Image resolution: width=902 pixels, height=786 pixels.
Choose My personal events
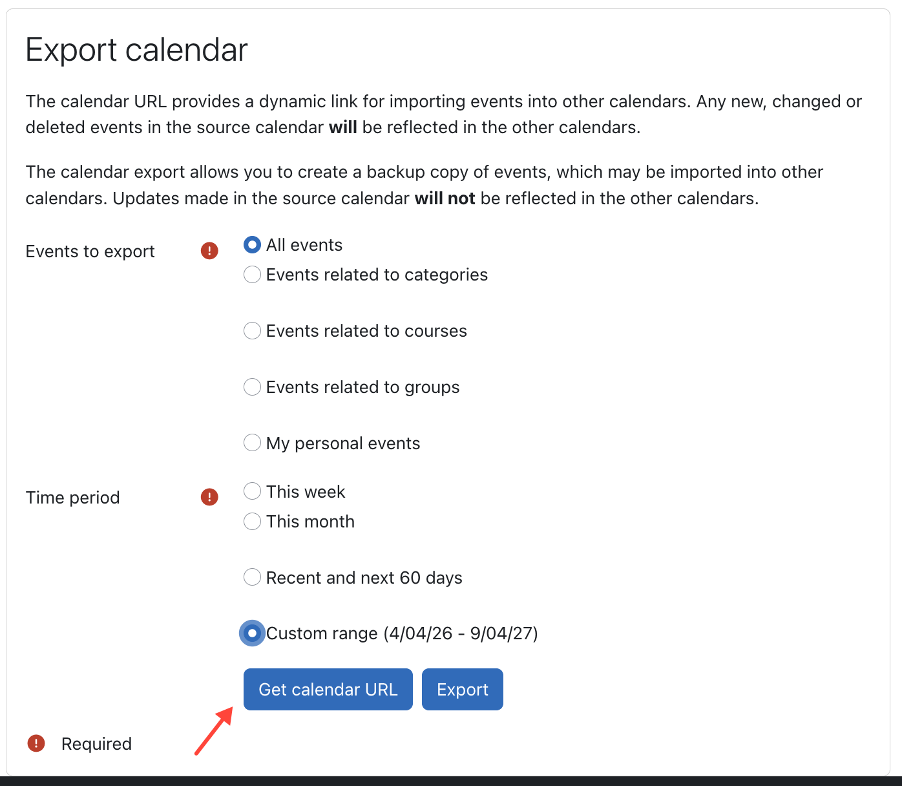252,442
